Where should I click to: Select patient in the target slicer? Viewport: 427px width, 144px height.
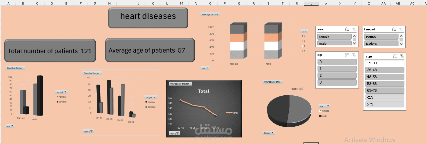(x=381, y=43)
